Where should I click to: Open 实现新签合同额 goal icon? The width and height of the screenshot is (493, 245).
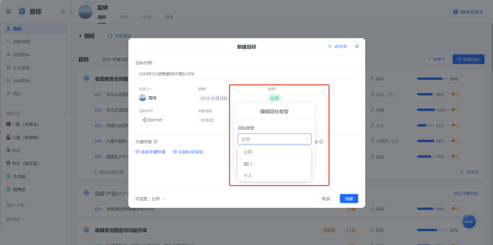tap(87, 79)
